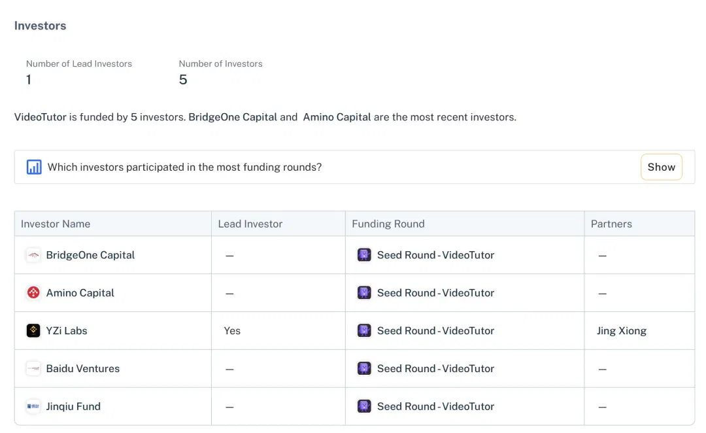Click the Show button for investor insights

[x=661, y=167]
